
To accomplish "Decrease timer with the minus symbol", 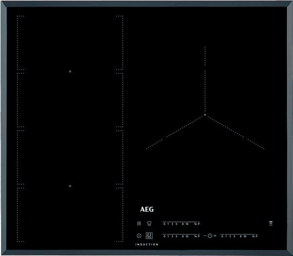I will tap(205, 236).
